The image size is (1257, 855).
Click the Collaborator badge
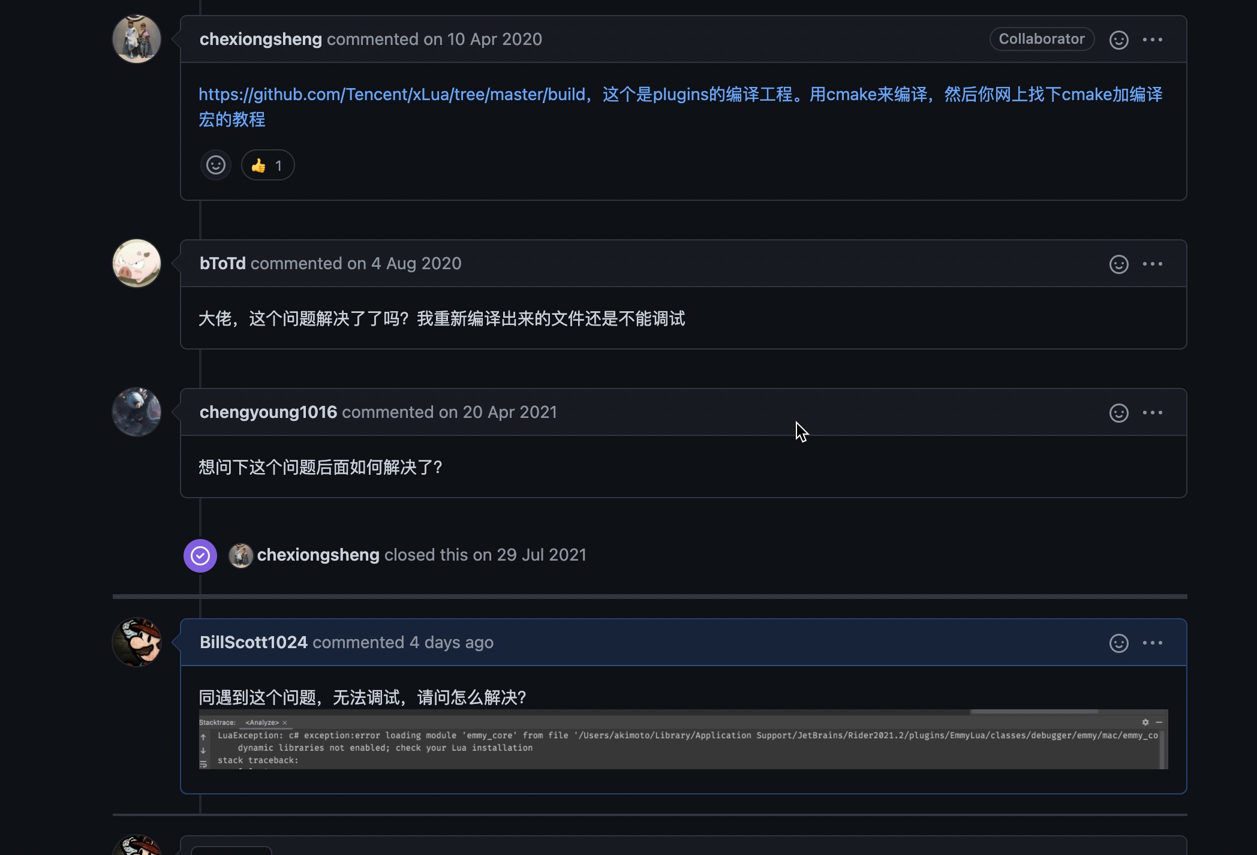coord(1042,38)
